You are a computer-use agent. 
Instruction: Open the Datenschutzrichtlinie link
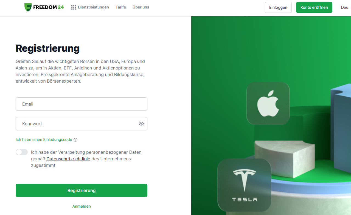68,159
